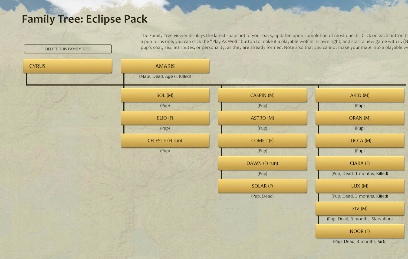Image resolution: width=408 pixels, height=259 pixels.
Task: Open Ciara, killed at one month
Action: [x=360, y=163]
